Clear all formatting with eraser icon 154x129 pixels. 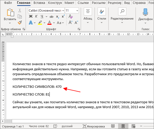click(71, 16)
